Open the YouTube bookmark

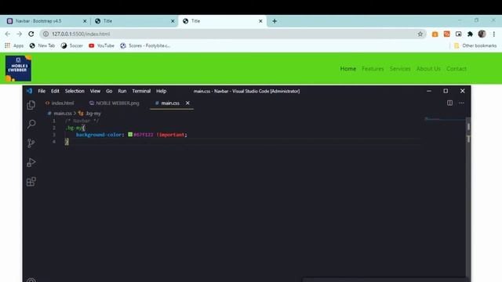click(101, 45)
